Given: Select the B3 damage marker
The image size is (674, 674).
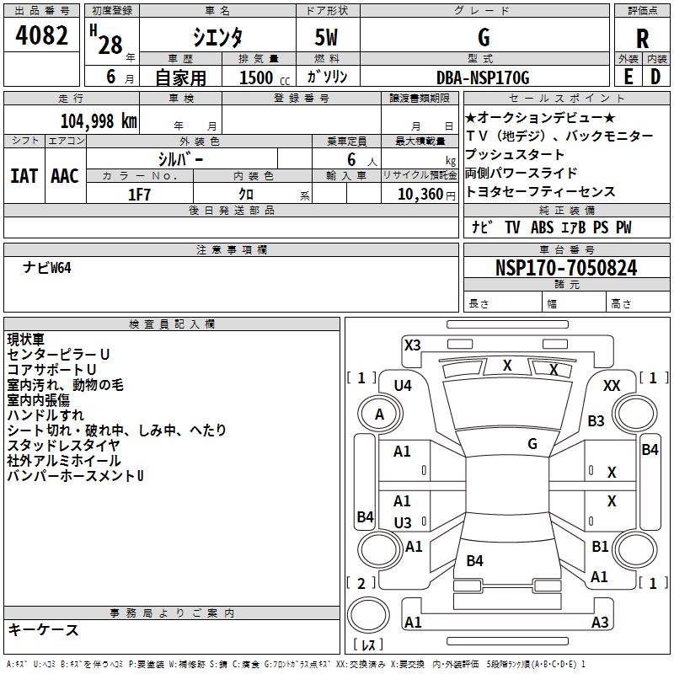Looking at the screenshot, I should [x=596, y=420].
